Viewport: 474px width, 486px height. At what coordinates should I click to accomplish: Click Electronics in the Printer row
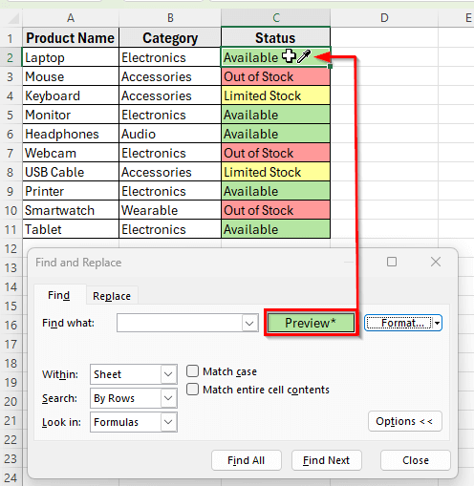coord(170,191)
